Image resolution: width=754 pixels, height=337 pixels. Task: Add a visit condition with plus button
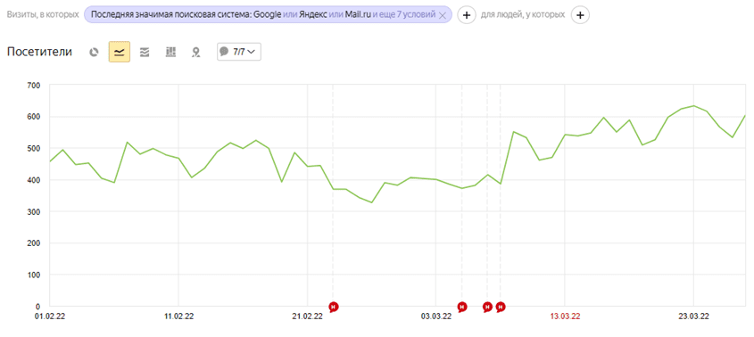466,15
